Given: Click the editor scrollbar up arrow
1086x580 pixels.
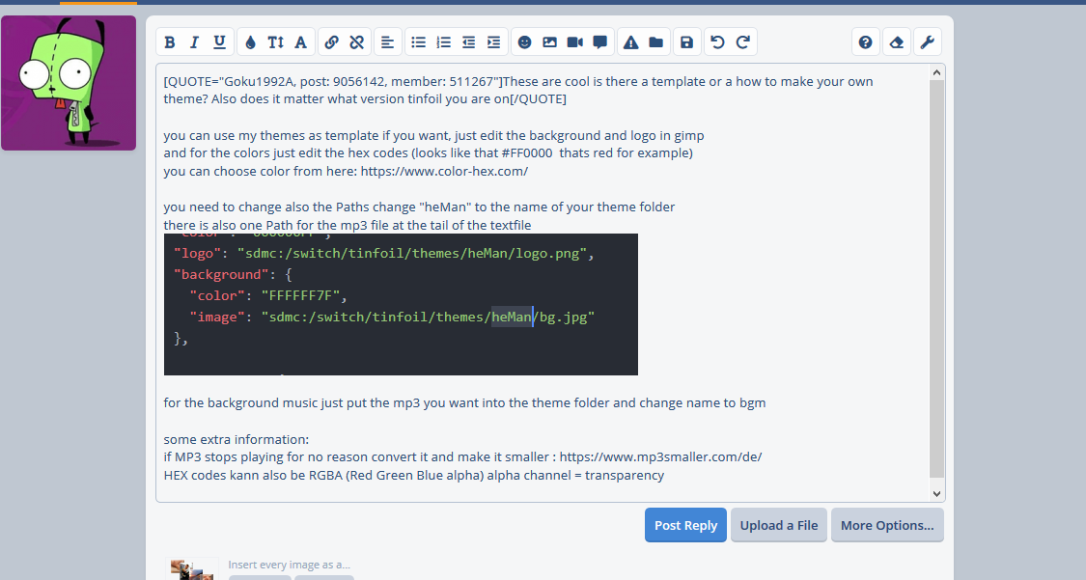Looking at the screenshot, I should click(936, 72).
